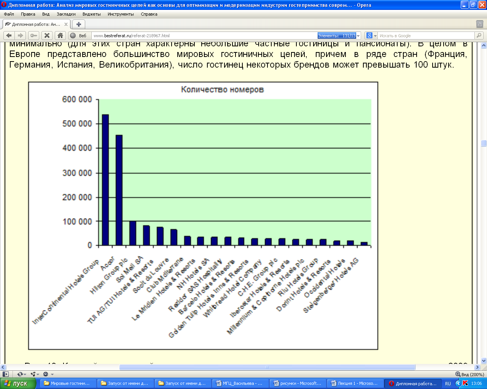Click the page loading progress Элементы 131/13
The width and height of the screenshot is (487, 389).
click(337, 35)
